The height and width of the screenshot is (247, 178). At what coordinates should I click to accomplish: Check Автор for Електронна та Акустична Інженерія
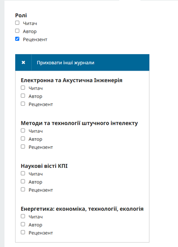[x=23, y=96]
